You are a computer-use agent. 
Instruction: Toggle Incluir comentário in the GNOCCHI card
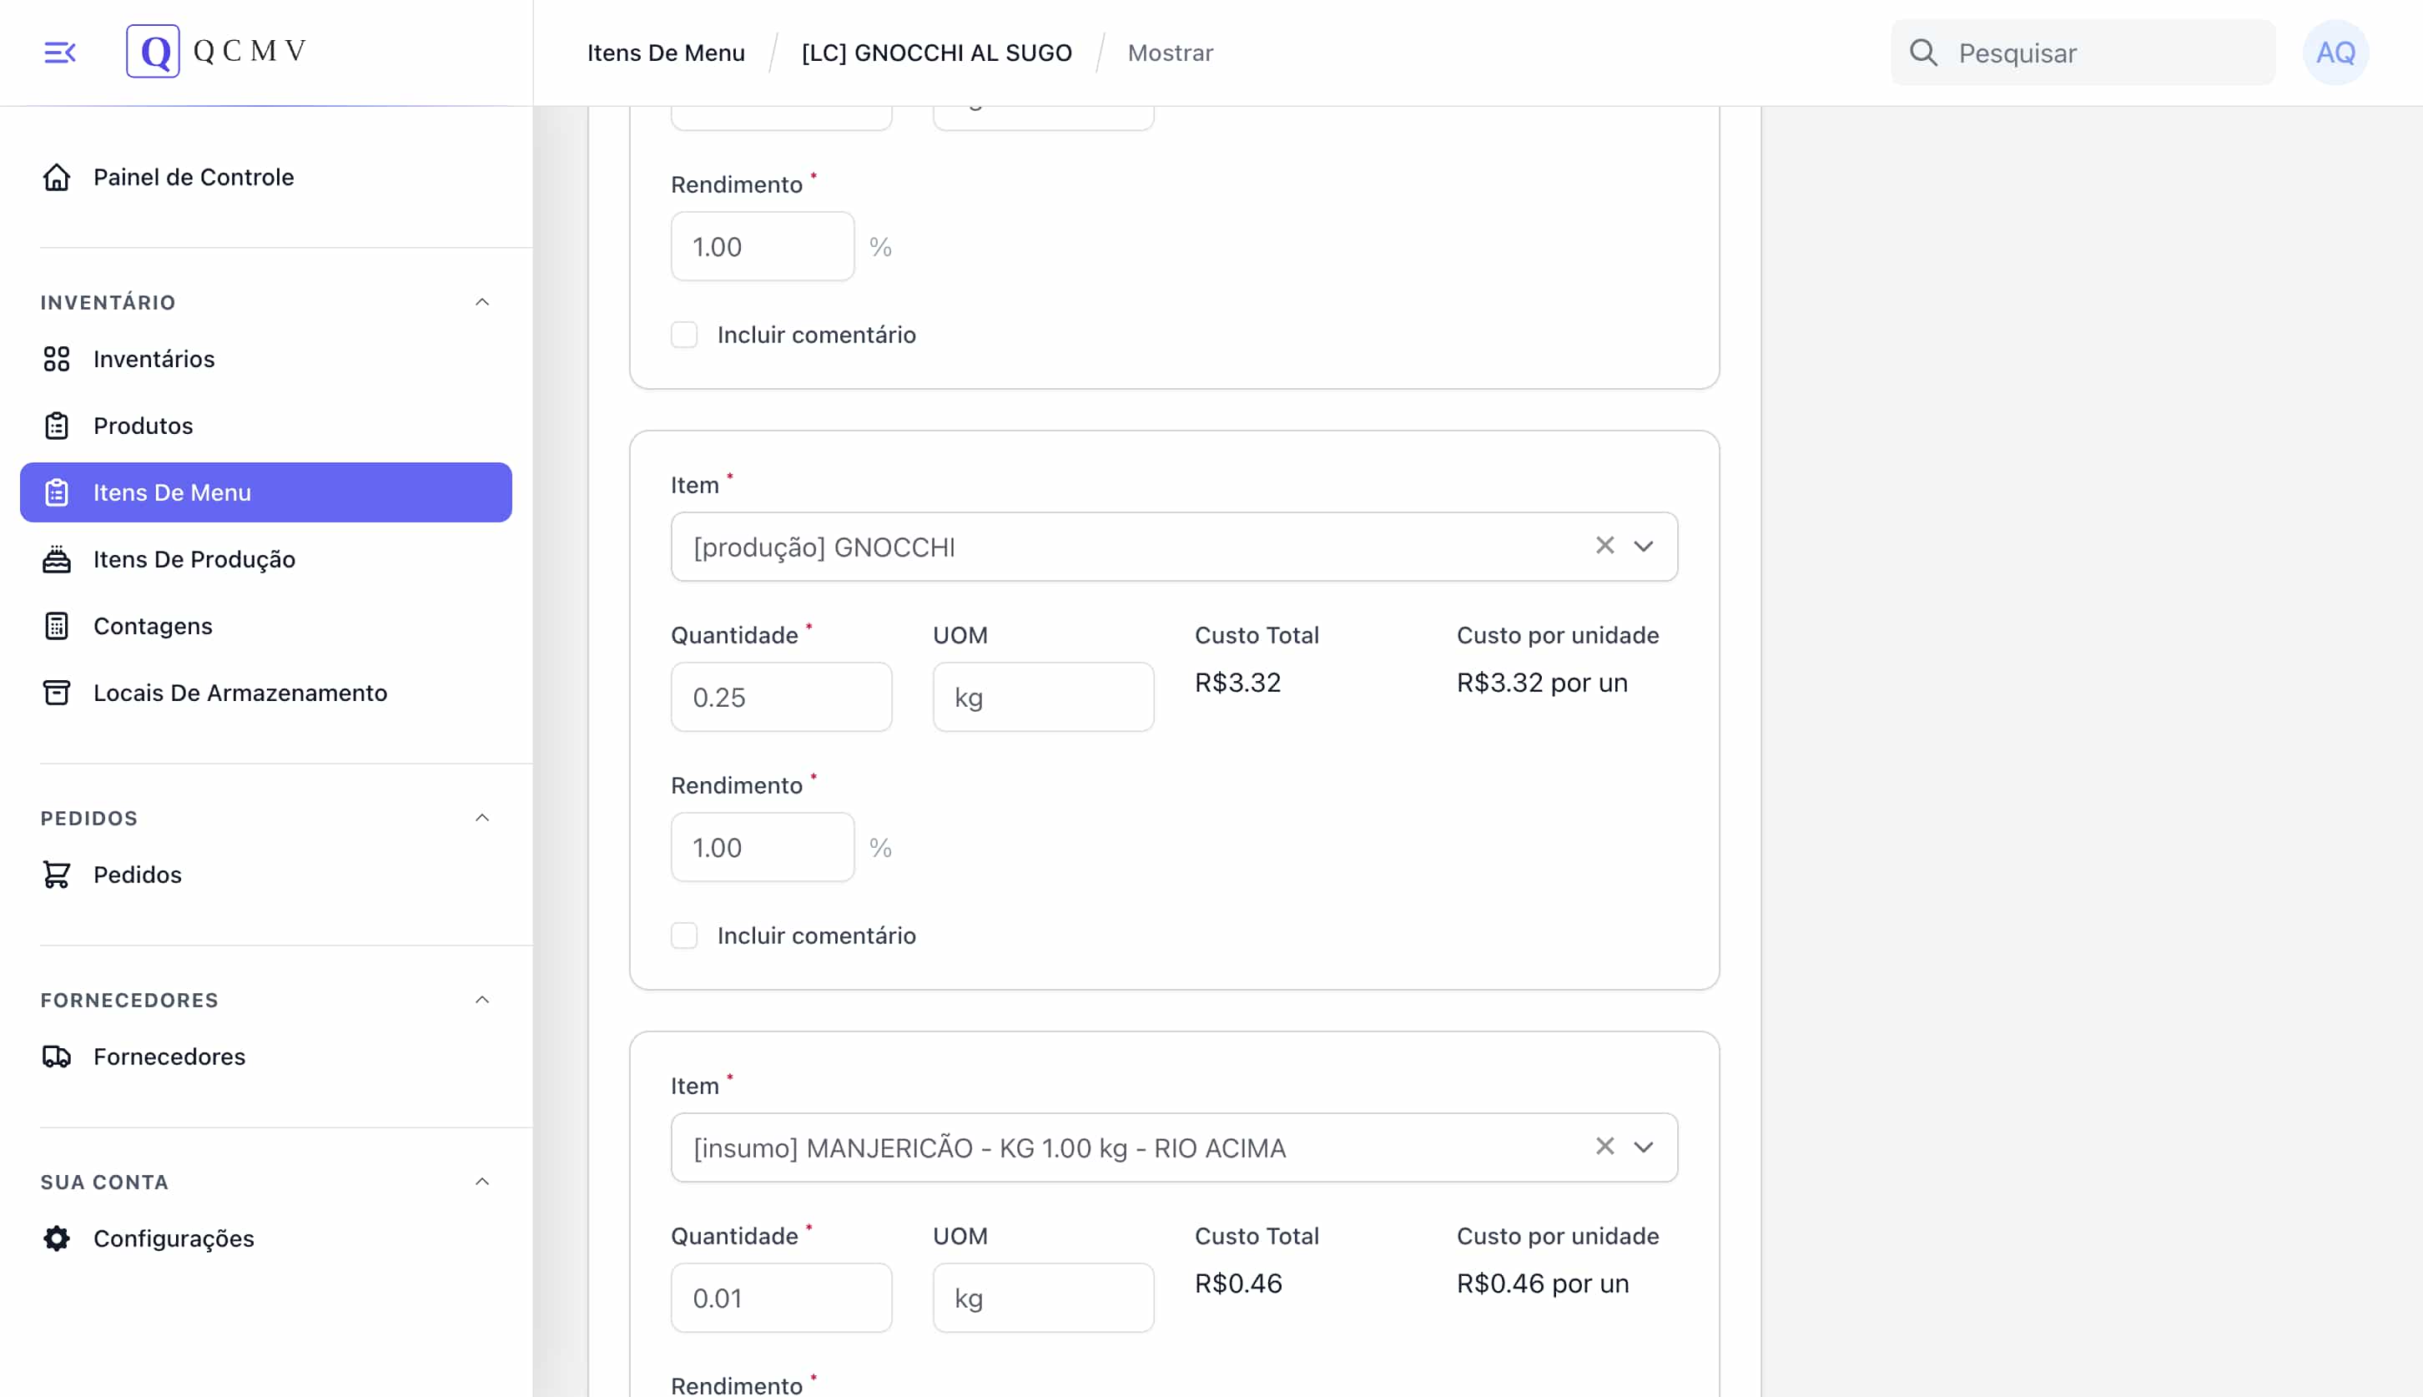pos(684,936)
